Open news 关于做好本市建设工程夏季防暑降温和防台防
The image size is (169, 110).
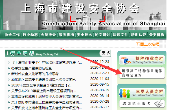click(x=47, y=102)
